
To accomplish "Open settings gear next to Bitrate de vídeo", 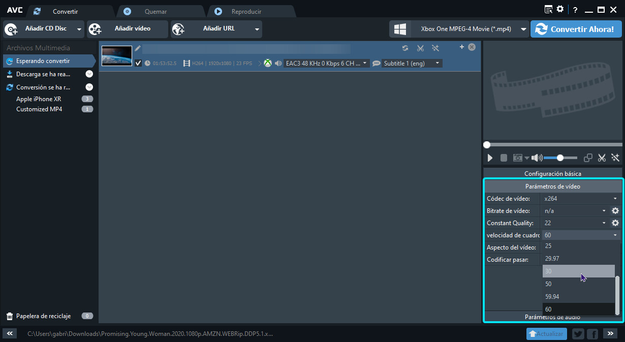I will [615, 211].
